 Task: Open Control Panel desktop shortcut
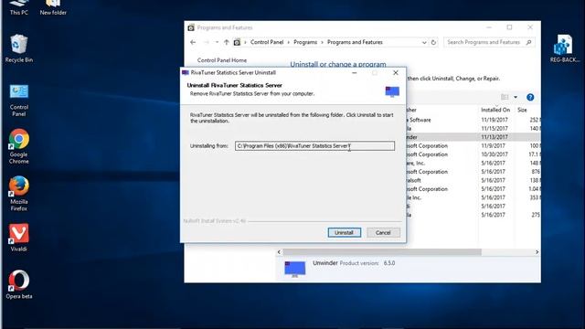[x=19, y=100]
